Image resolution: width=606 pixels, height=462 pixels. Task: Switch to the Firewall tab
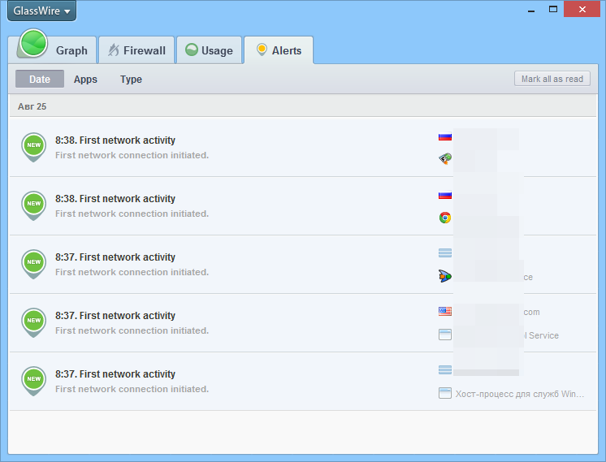[136, 50]
